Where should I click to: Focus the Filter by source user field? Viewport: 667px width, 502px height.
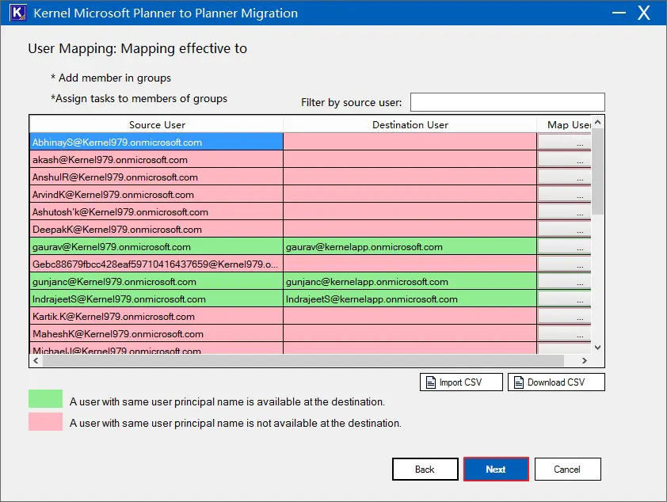pyautogui.click(x=508, y=102)
